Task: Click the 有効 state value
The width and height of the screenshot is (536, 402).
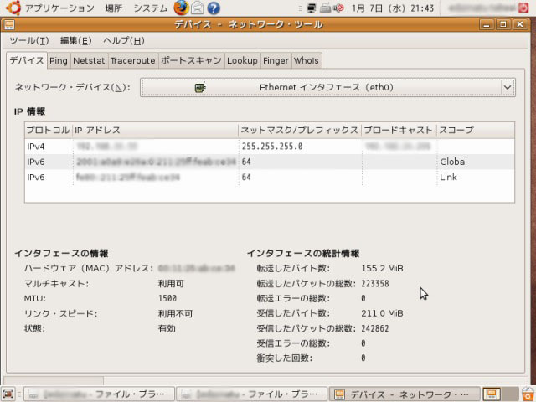Action: click(x=167, y=328)
